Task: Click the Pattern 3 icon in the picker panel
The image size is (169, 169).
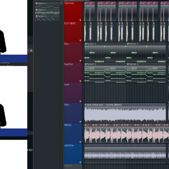Action: (x=36, y=16)
